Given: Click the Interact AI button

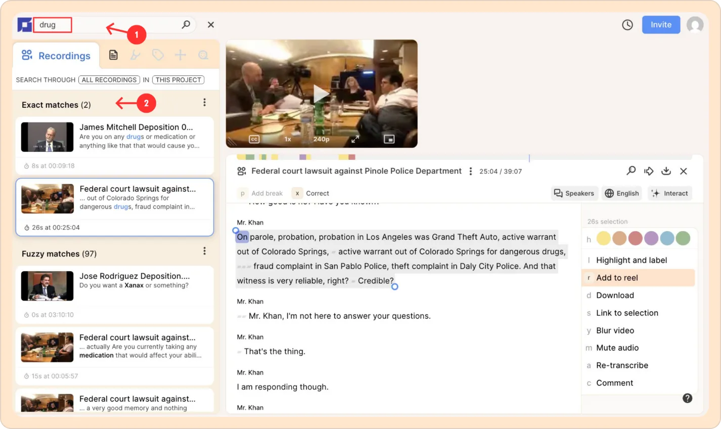Looking at the screenshot, I should (670, 193).
